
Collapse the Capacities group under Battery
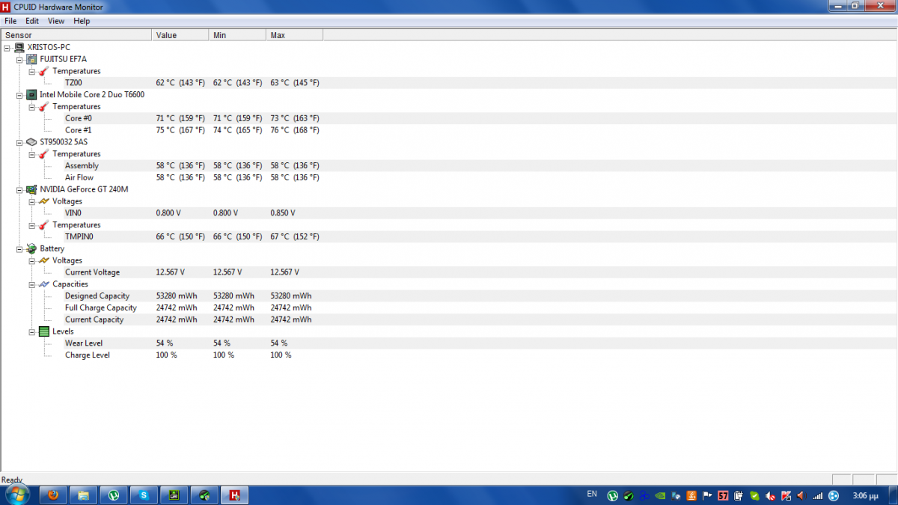(31, 284)
